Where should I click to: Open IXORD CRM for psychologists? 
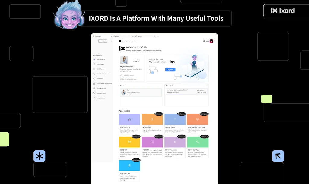(x=104, y=83)
